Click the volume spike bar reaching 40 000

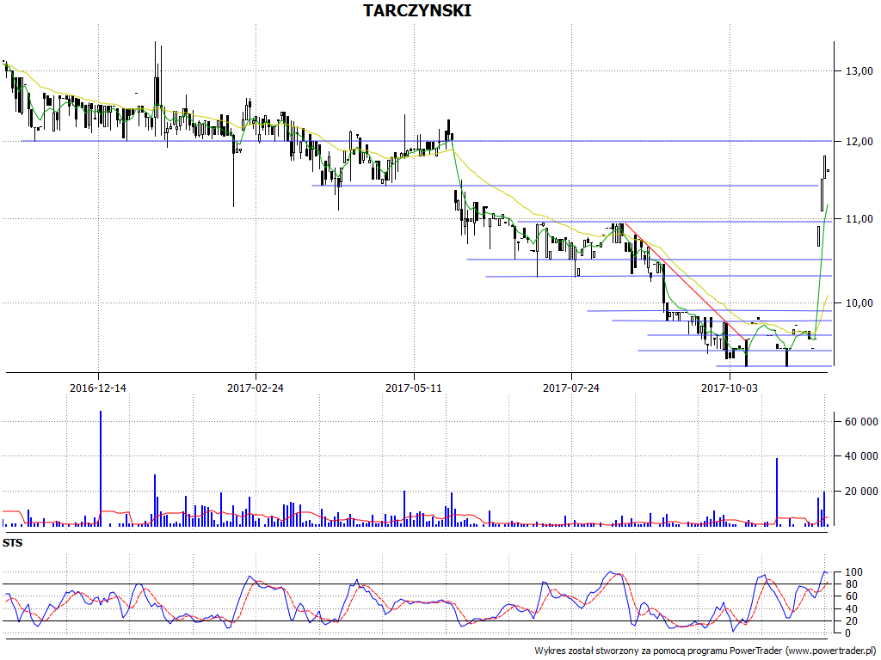777,492
